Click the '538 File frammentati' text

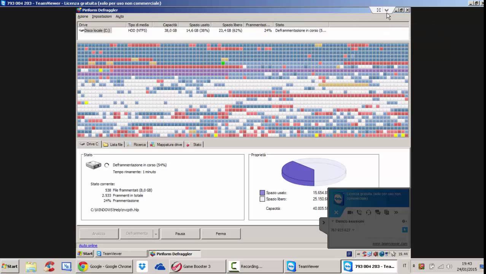click(x=129, y=190)
